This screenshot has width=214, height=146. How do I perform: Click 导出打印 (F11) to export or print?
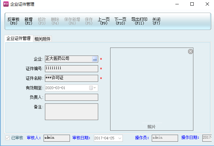139,21
